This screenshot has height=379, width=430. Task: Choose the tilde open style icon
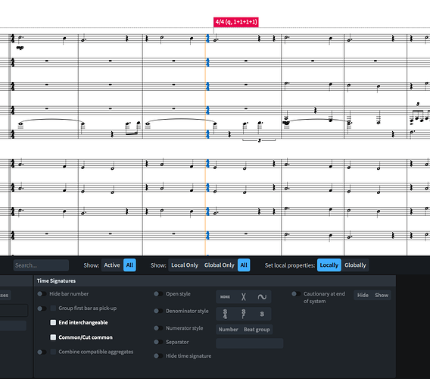[262, 296]
